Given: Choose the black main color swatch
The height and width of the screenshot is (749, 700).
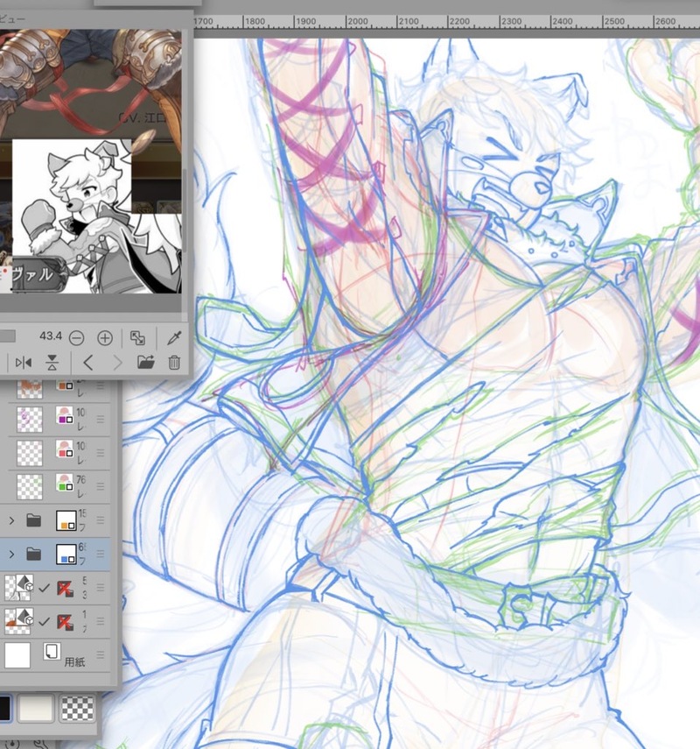Looking at the screenshot, I should [5, 708].
